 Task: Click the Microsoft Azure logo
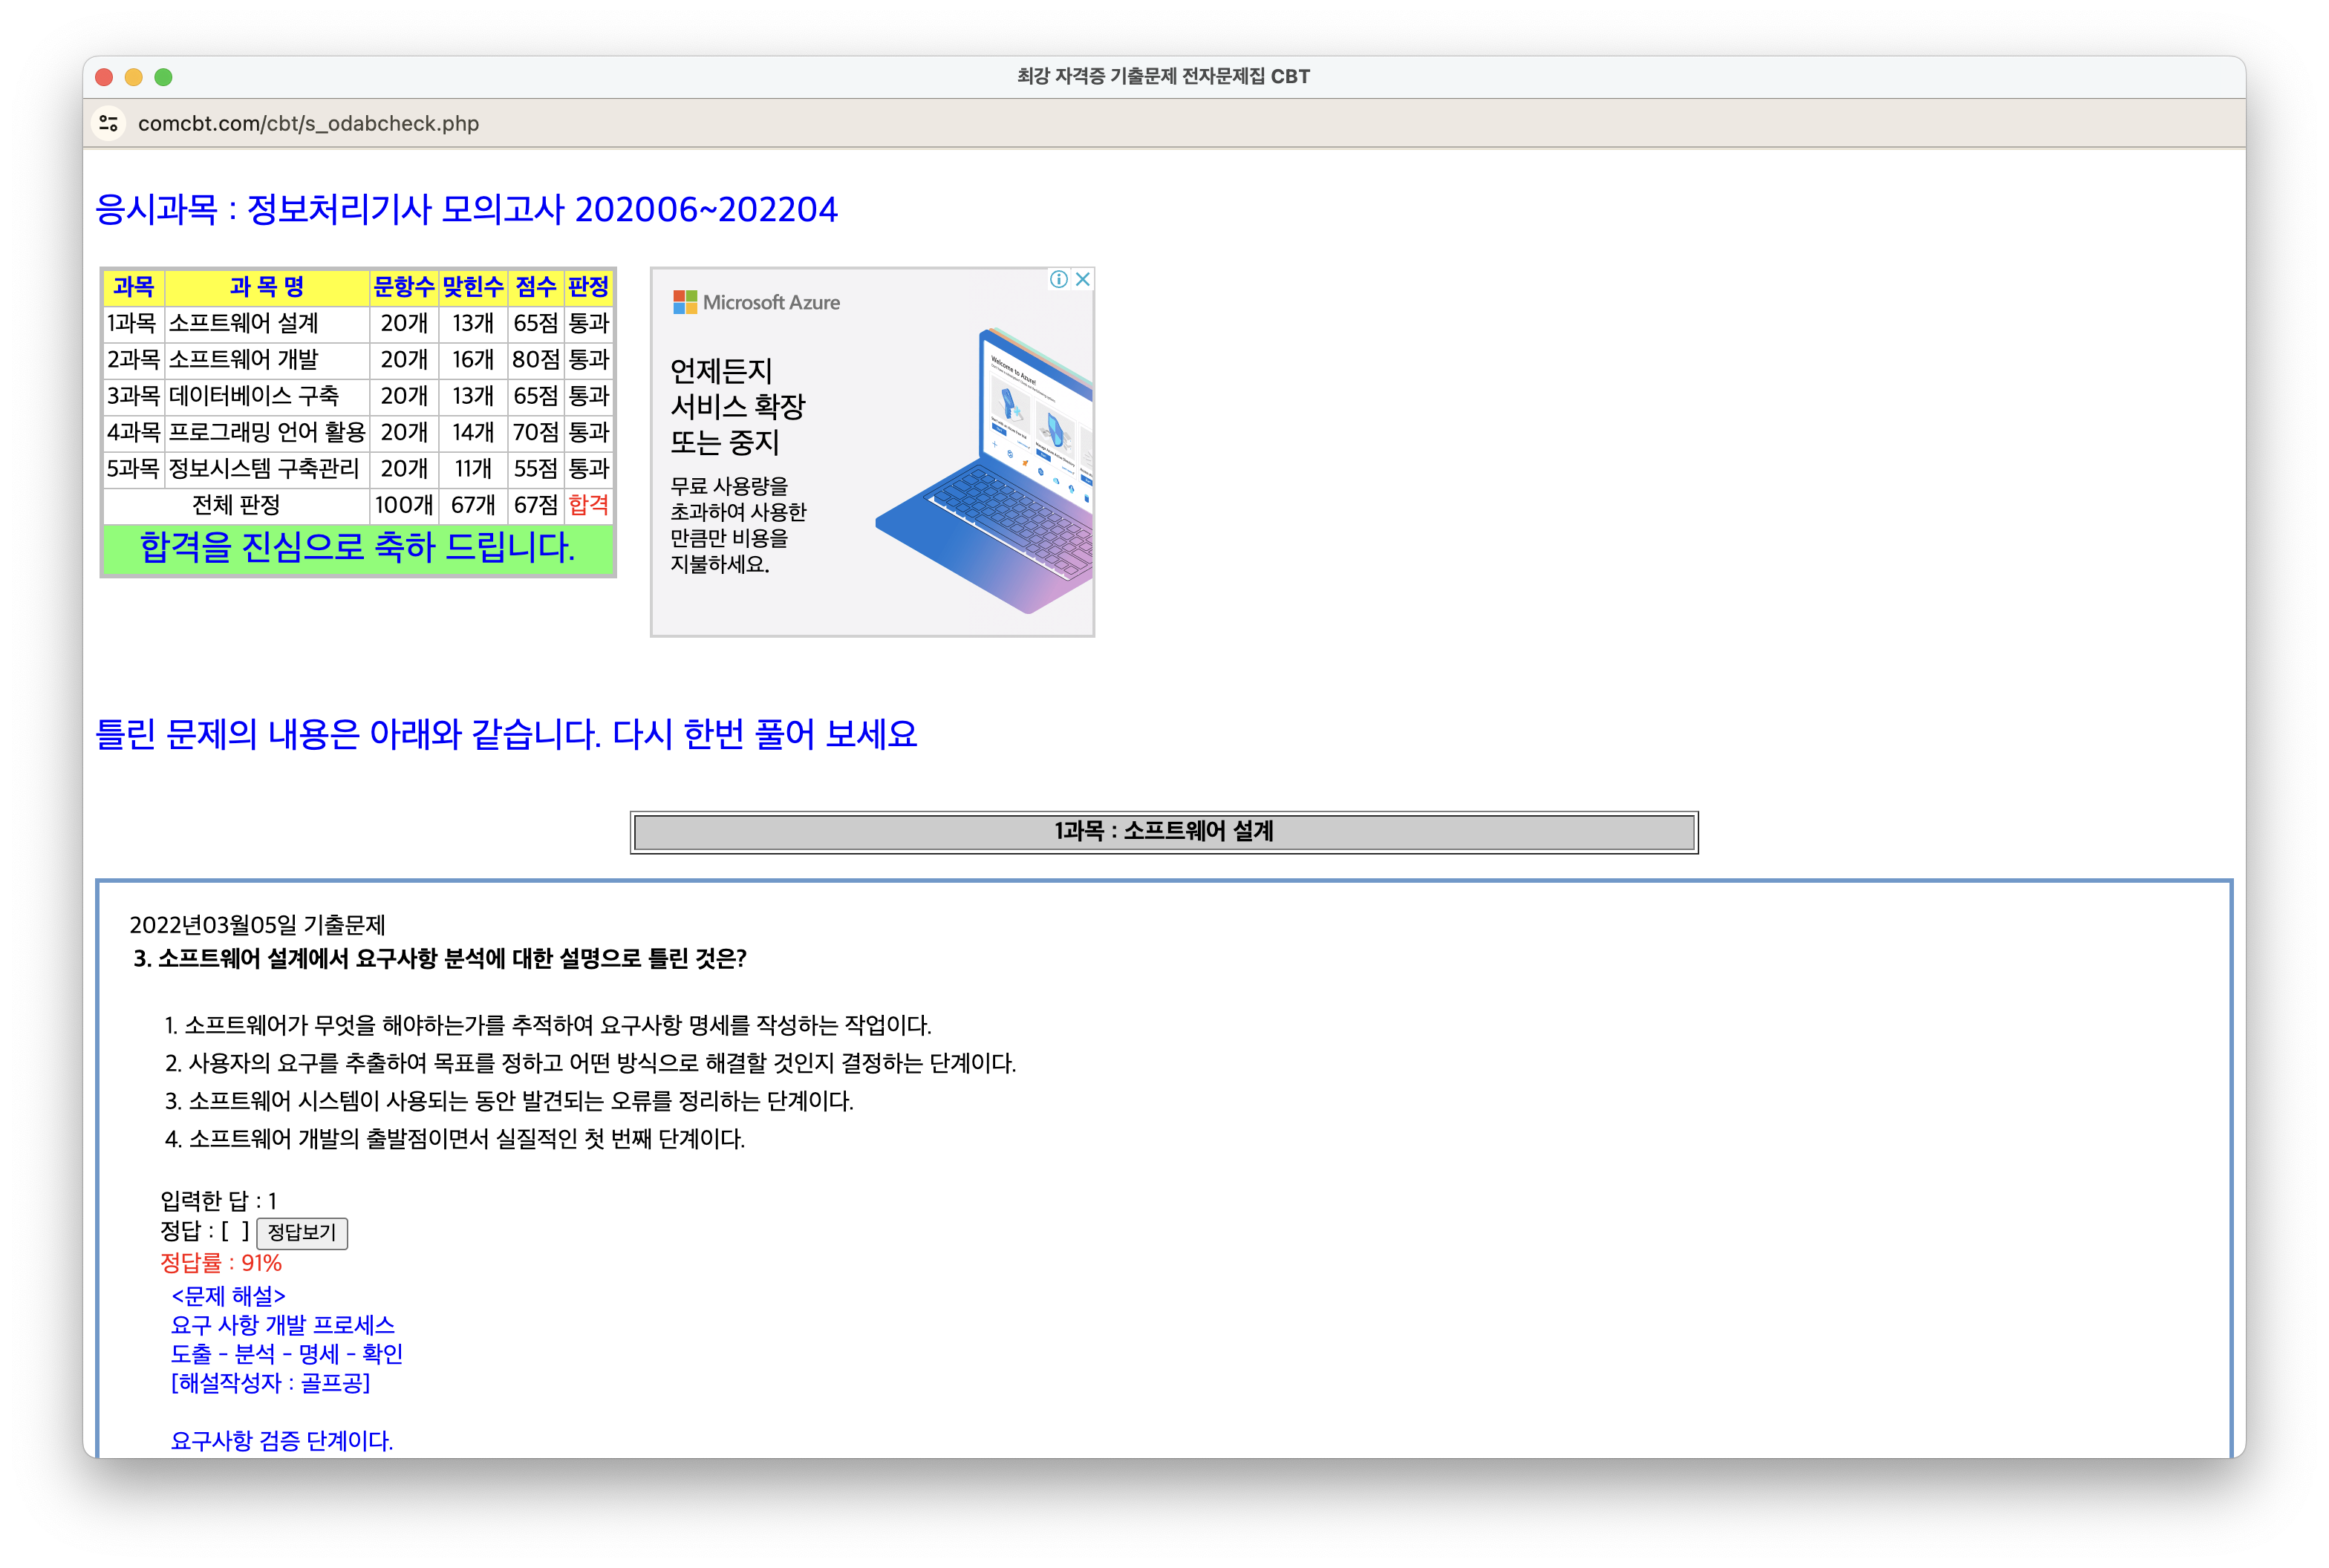(x=756, y=302)
